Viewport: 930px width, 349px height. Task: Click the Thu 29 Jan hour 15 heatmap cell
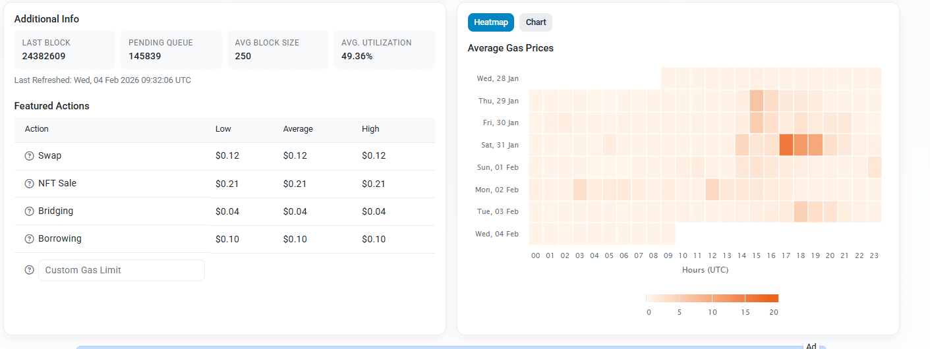click(x=756, y=101)
